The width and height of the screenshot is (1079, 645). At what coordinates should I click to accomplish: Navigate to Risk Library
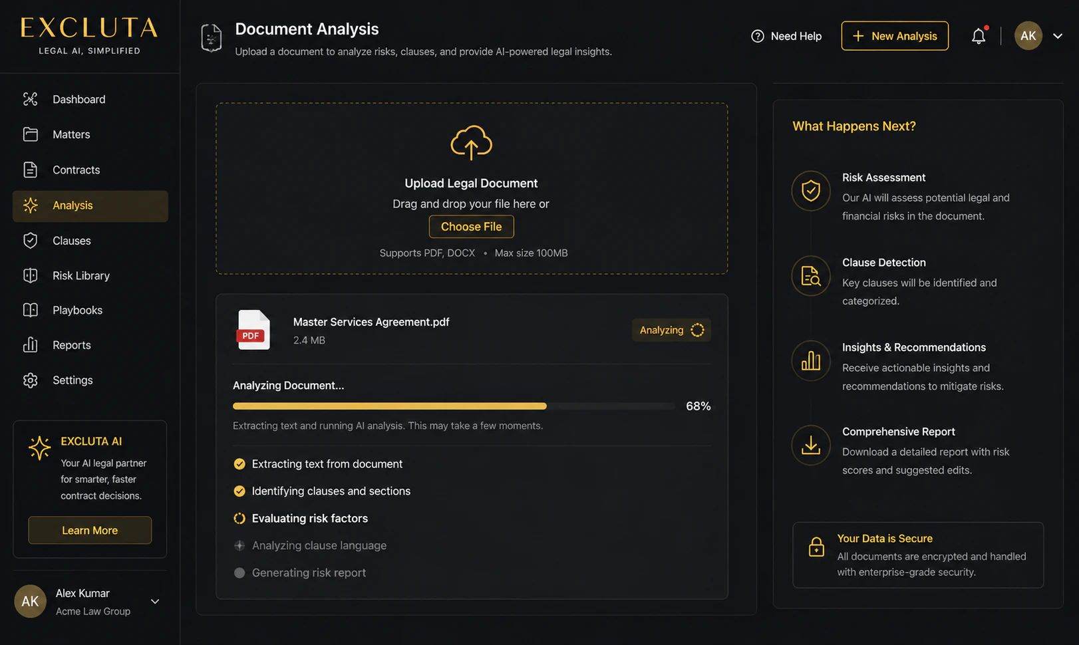click(90, 275)
